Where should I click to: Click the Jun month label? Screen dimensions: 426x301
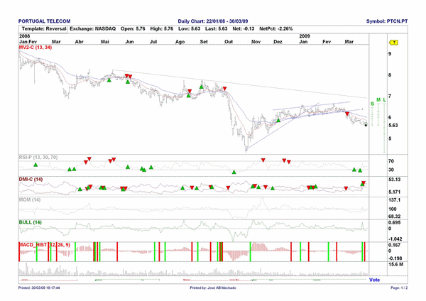tap(130, 42)
